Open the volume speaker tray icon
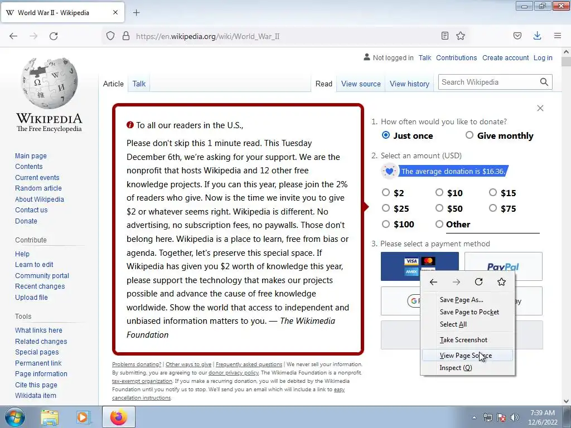Screen dimensions: 571x428 [515, 417]
